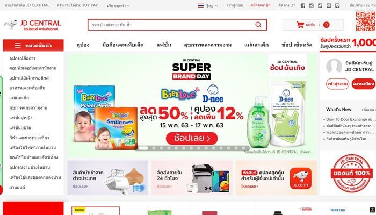This screenshot has width=376, height=215.
Task: Click the arrow beside the cart label
Action: tap(319, 25)
